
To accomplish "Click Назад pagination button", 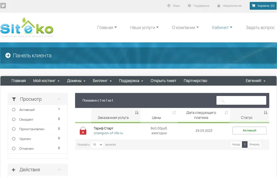I will coord(236,144).
